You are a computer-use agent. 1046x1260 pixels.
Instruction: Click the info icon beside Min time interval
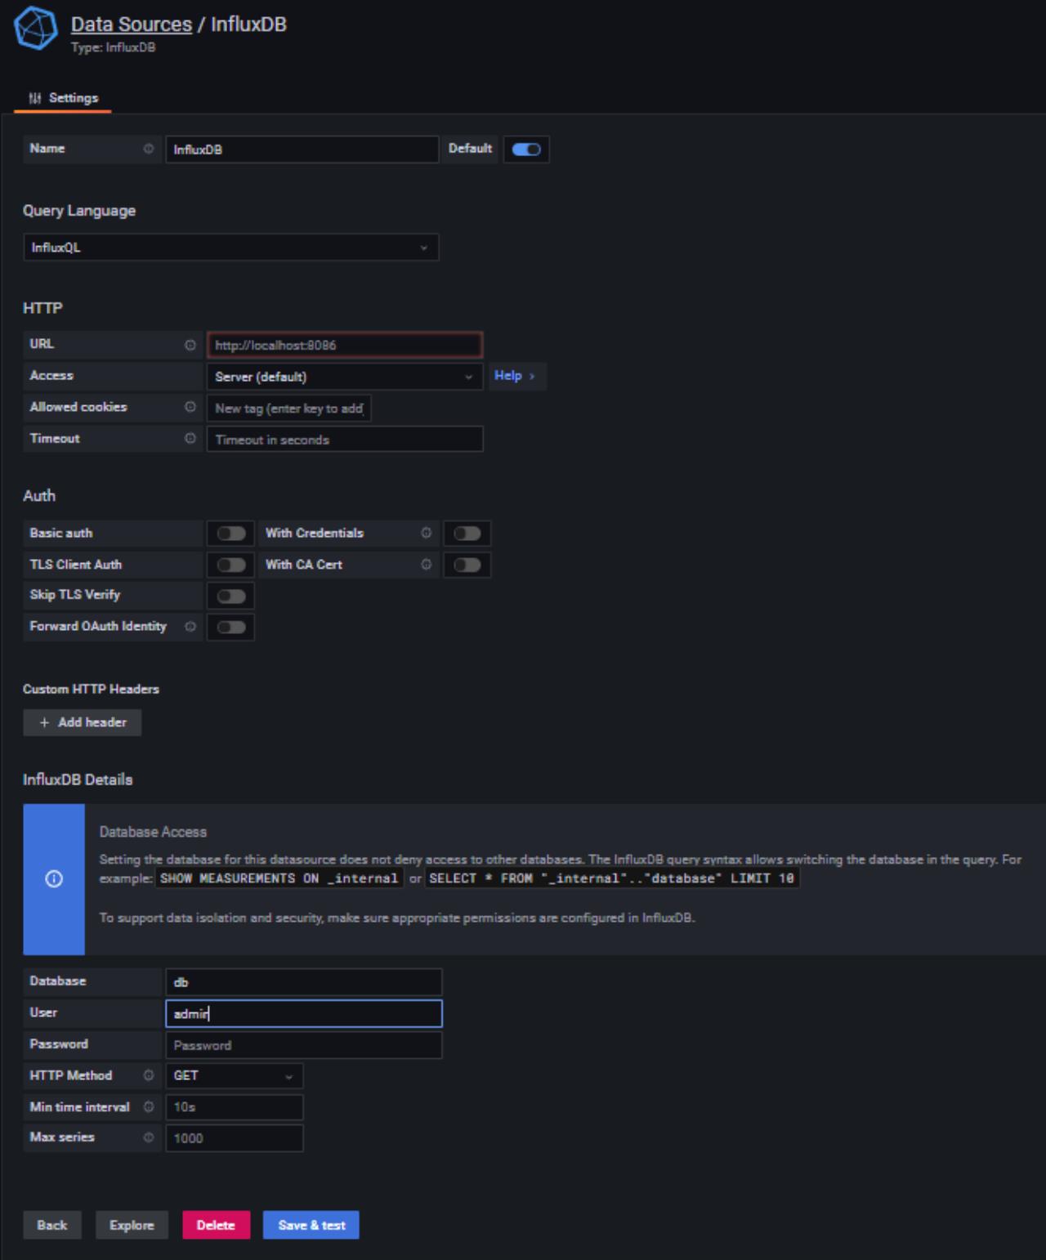(x=149, y=1107)
